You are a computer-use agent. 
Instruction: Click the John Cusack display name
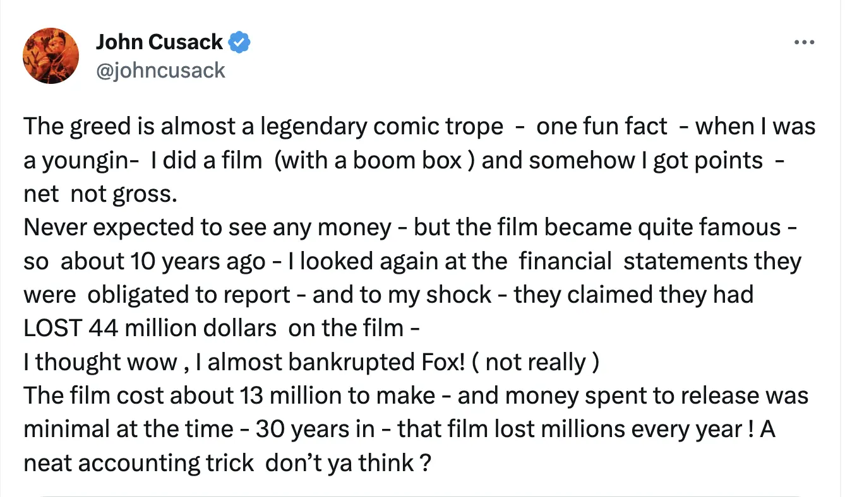[x=159, y=42]
